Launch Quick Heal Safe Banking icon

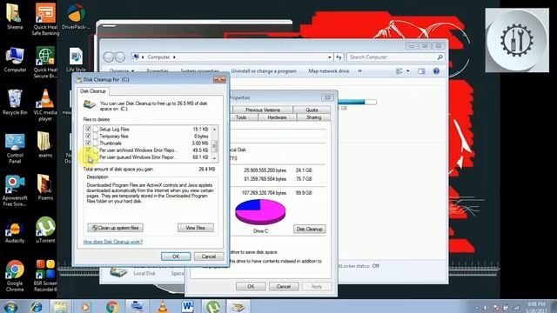coord(45,19)
